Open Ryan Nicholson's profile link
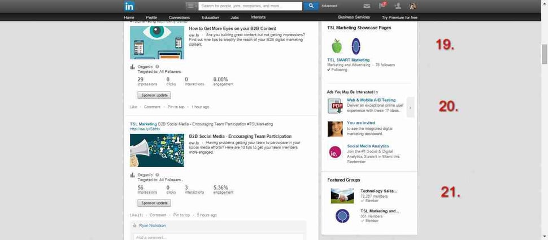This screenshot has height=240, width=548. point(153,226)
